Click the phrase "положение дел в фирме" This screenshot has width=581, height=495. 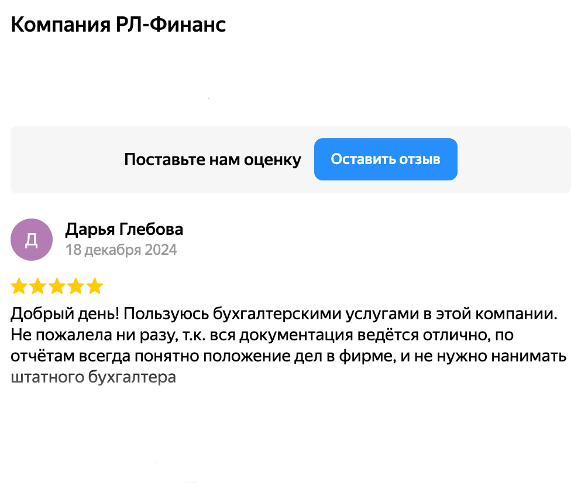tap(325, 356)
